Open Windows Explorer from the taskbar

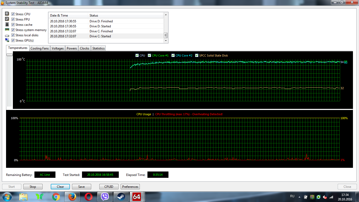(x=23, y=197)
